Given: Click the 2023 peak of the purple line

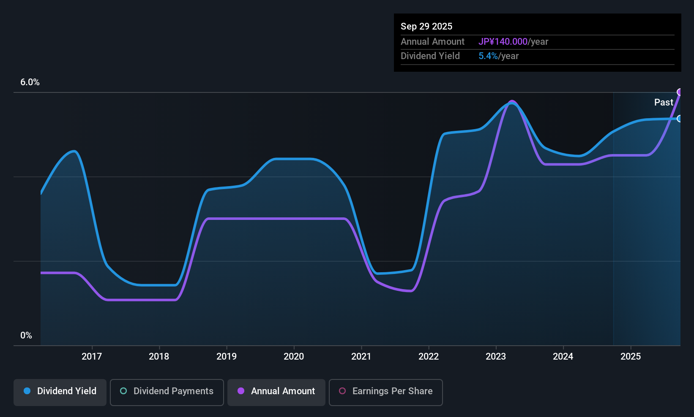Looking at the screenshot, I should (x=512, y=102).
